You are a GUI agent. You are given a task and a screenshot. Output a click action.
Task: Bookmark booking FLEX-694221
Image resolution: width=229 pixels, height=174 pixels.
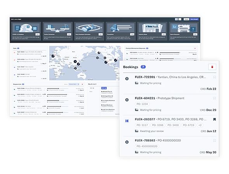coord(214,98)
